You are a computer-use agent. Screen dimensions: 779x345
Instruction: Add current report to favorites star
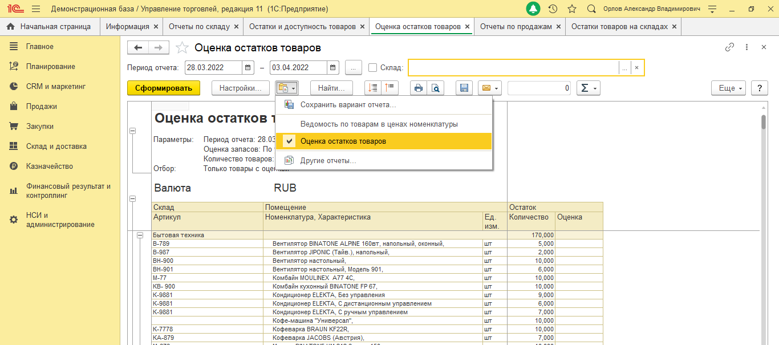pyautogui.click(x=182, y=48)
